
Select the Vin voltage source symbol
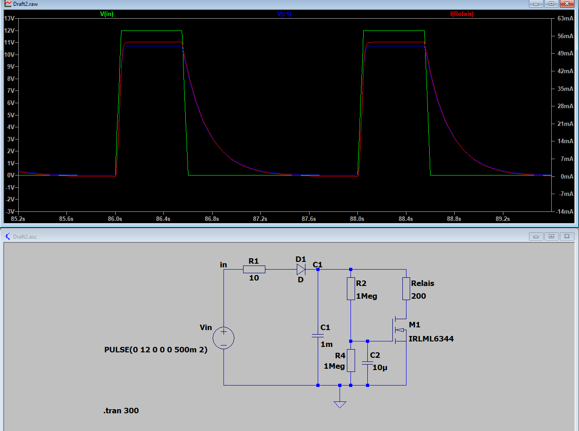click(223, 338)
